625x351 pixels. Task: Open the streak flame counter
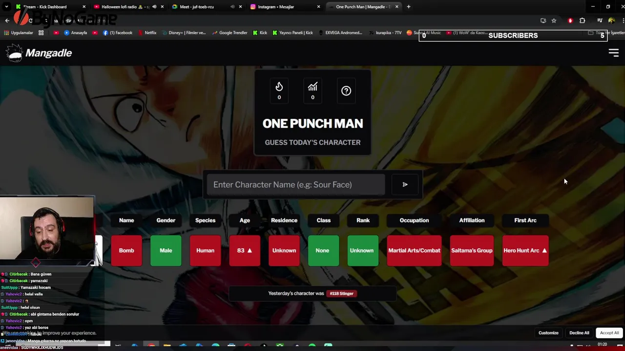click(279, 91)
